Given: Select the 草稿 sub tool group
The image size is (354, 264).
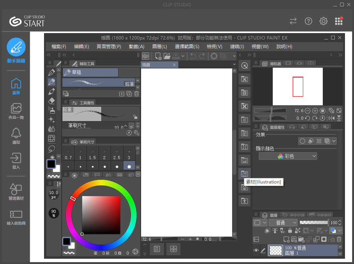Looking at the screenshot, I should pyautogui.click(x=90, y=72).
